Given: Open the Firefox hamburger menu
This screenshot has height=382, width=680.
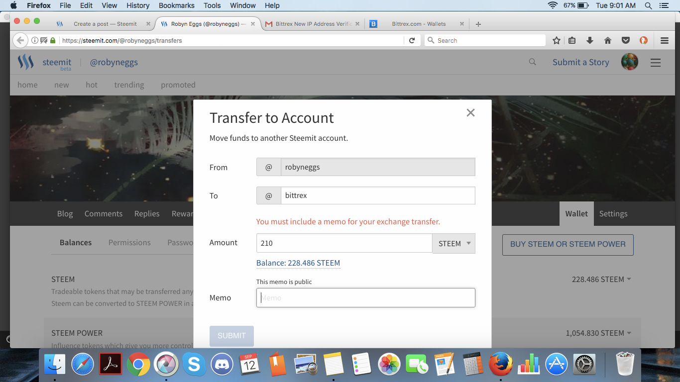Looking at the screenshot, I should coord(665,40).
